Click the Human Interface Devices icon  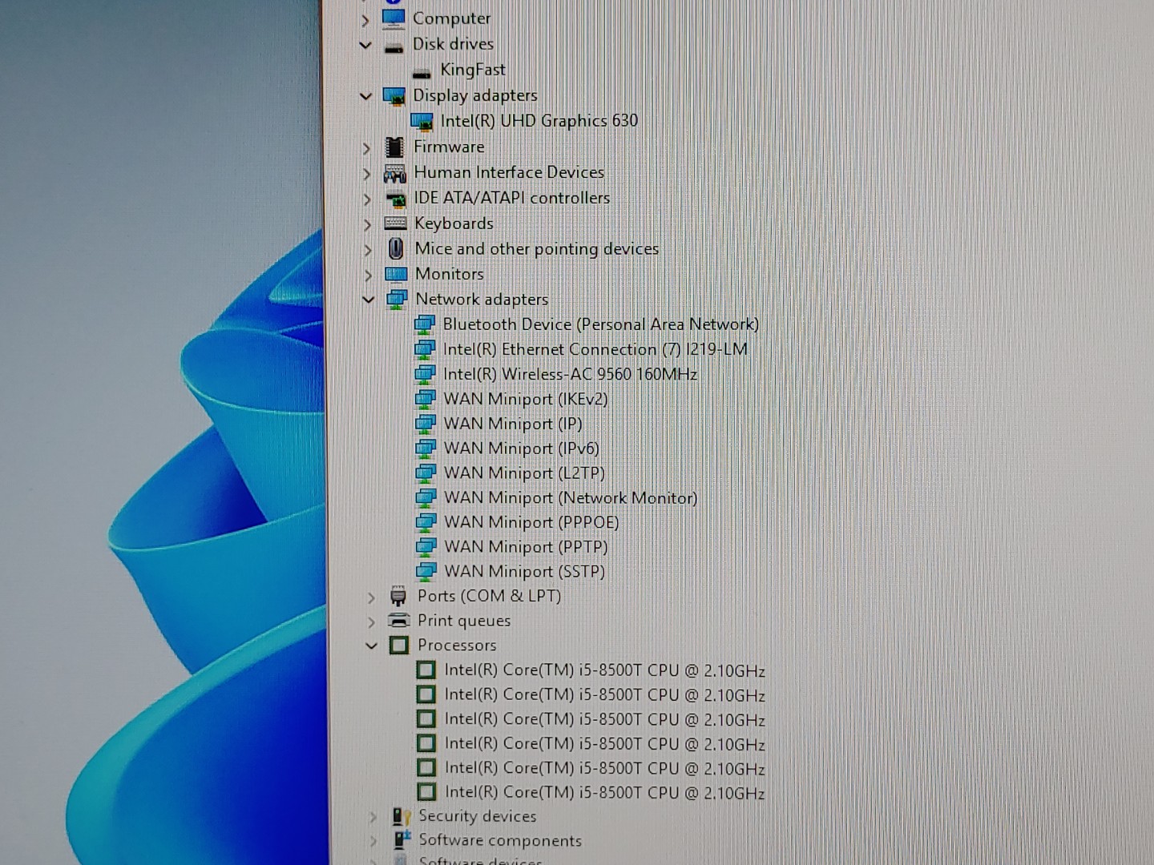click(x=394, y=173)
